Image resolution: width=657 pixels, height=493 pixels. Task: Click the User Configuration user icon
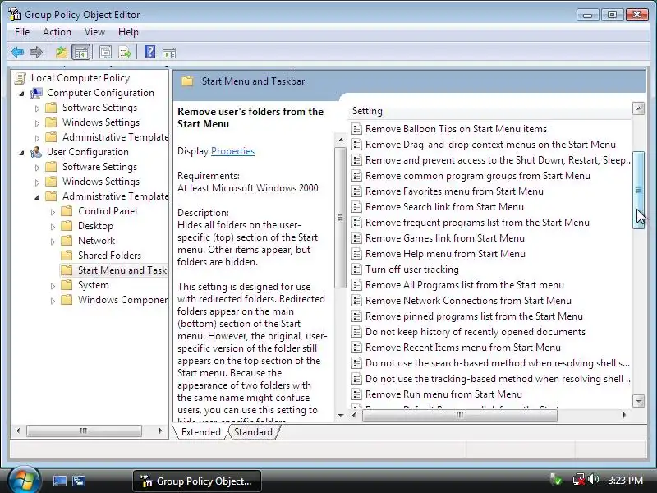(x=36, y=152)
